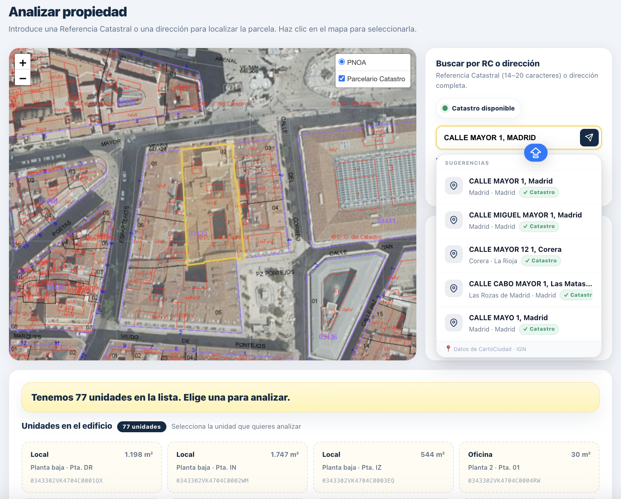Click the 77 unidades count badge
The image size is (621, 499).
pyautogui.click(x=142, y=427)
